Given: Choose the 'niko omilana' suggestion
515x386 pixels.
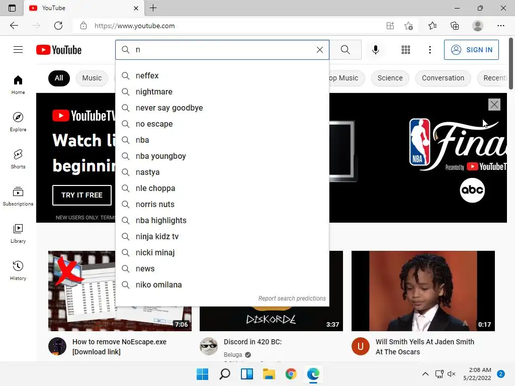Looking at the screenshot, I should click(222, 284).
